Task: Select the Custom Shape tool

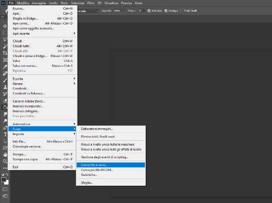Action: [5, 148]
